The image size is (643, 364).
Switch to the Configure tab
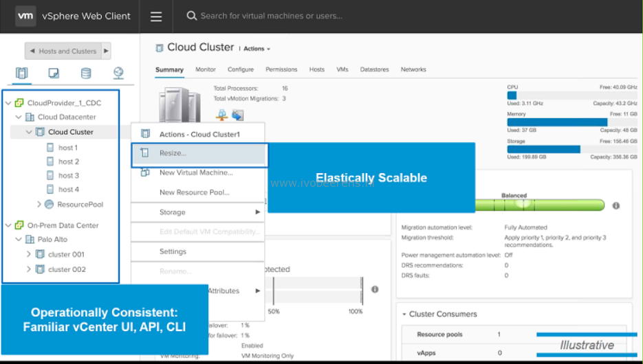[x=241, y=69]
